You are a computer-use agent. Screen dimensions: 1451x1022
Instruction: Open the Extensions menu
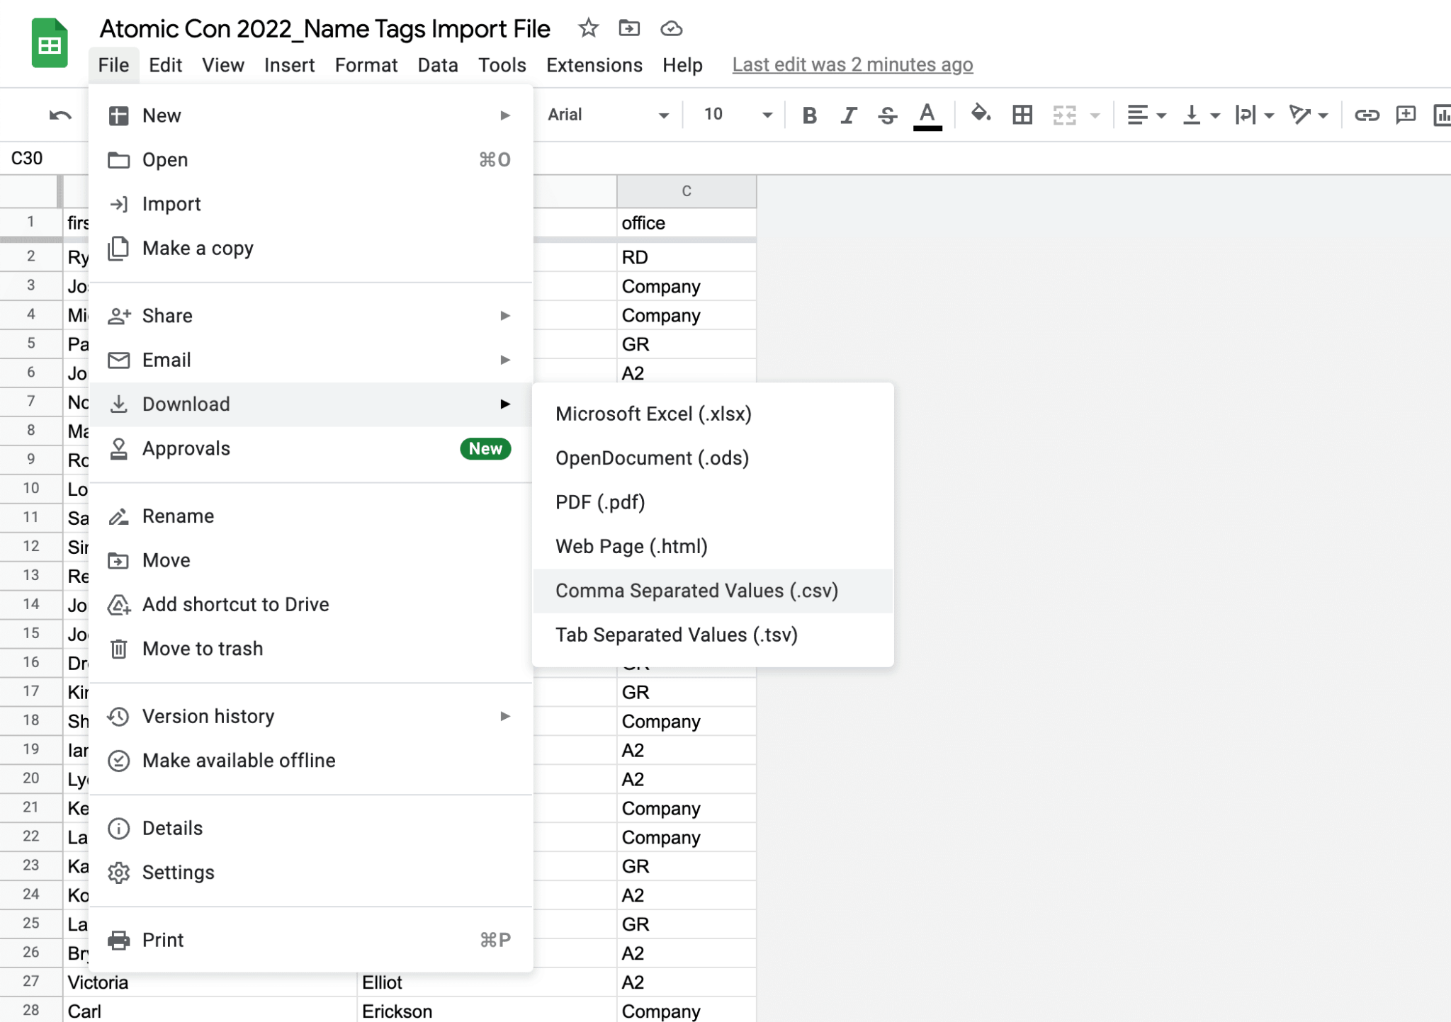pos(594,64)
